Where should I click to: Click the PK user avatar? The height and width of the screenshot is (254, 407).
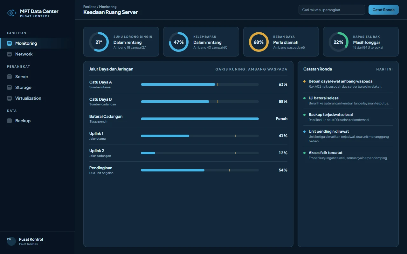coord(11,241)
